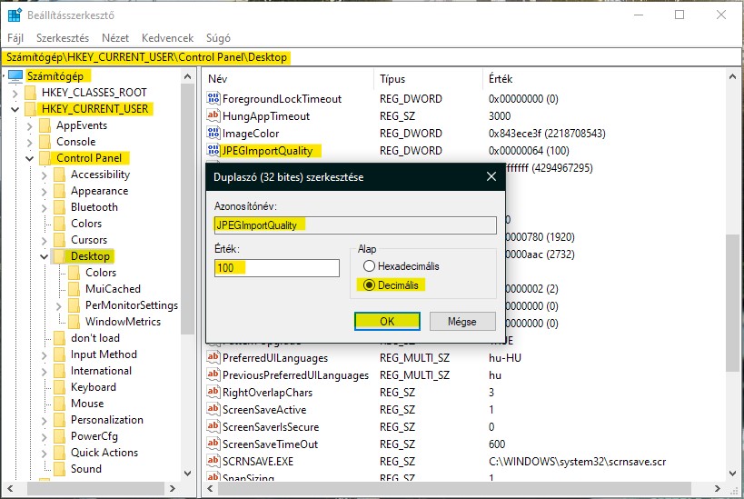Click the Accessibility folder icon

coord(59,175)
